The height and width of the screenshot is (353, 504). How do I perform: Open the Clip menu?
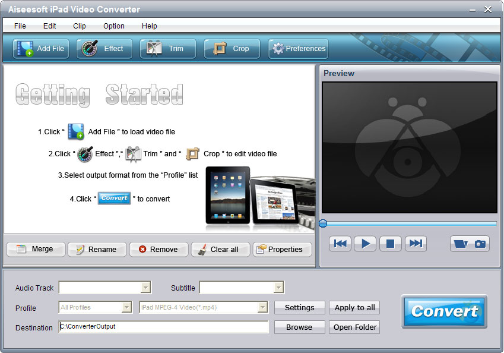tap(80, 26)
